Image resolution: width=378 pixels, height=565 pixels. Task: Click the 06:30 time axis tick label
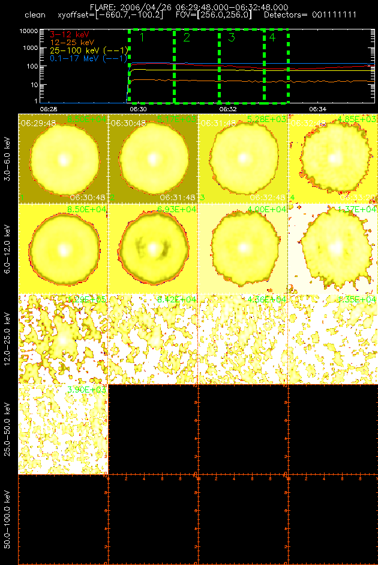point(139,108)
